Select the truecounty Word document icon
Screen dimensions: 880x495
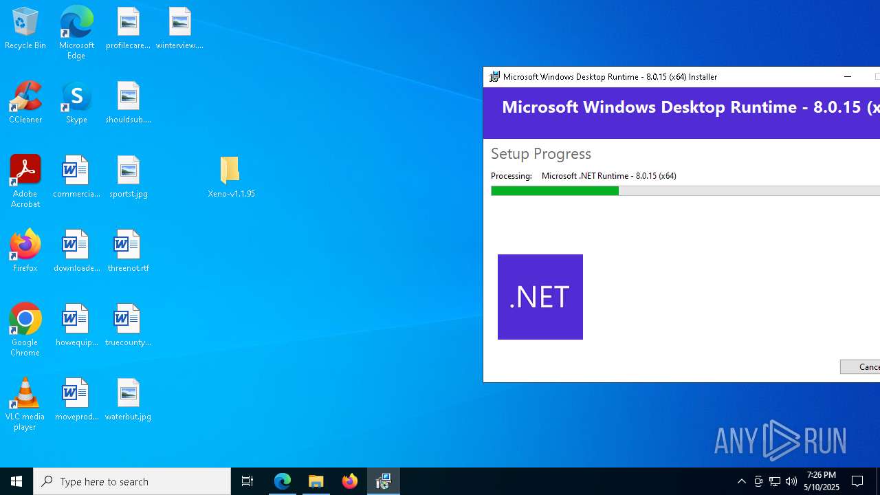pos(128,326)
